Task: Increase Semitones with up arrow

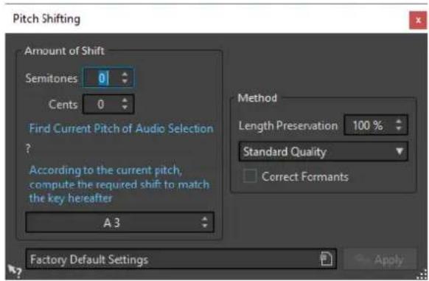Action: tap(125, 74)
